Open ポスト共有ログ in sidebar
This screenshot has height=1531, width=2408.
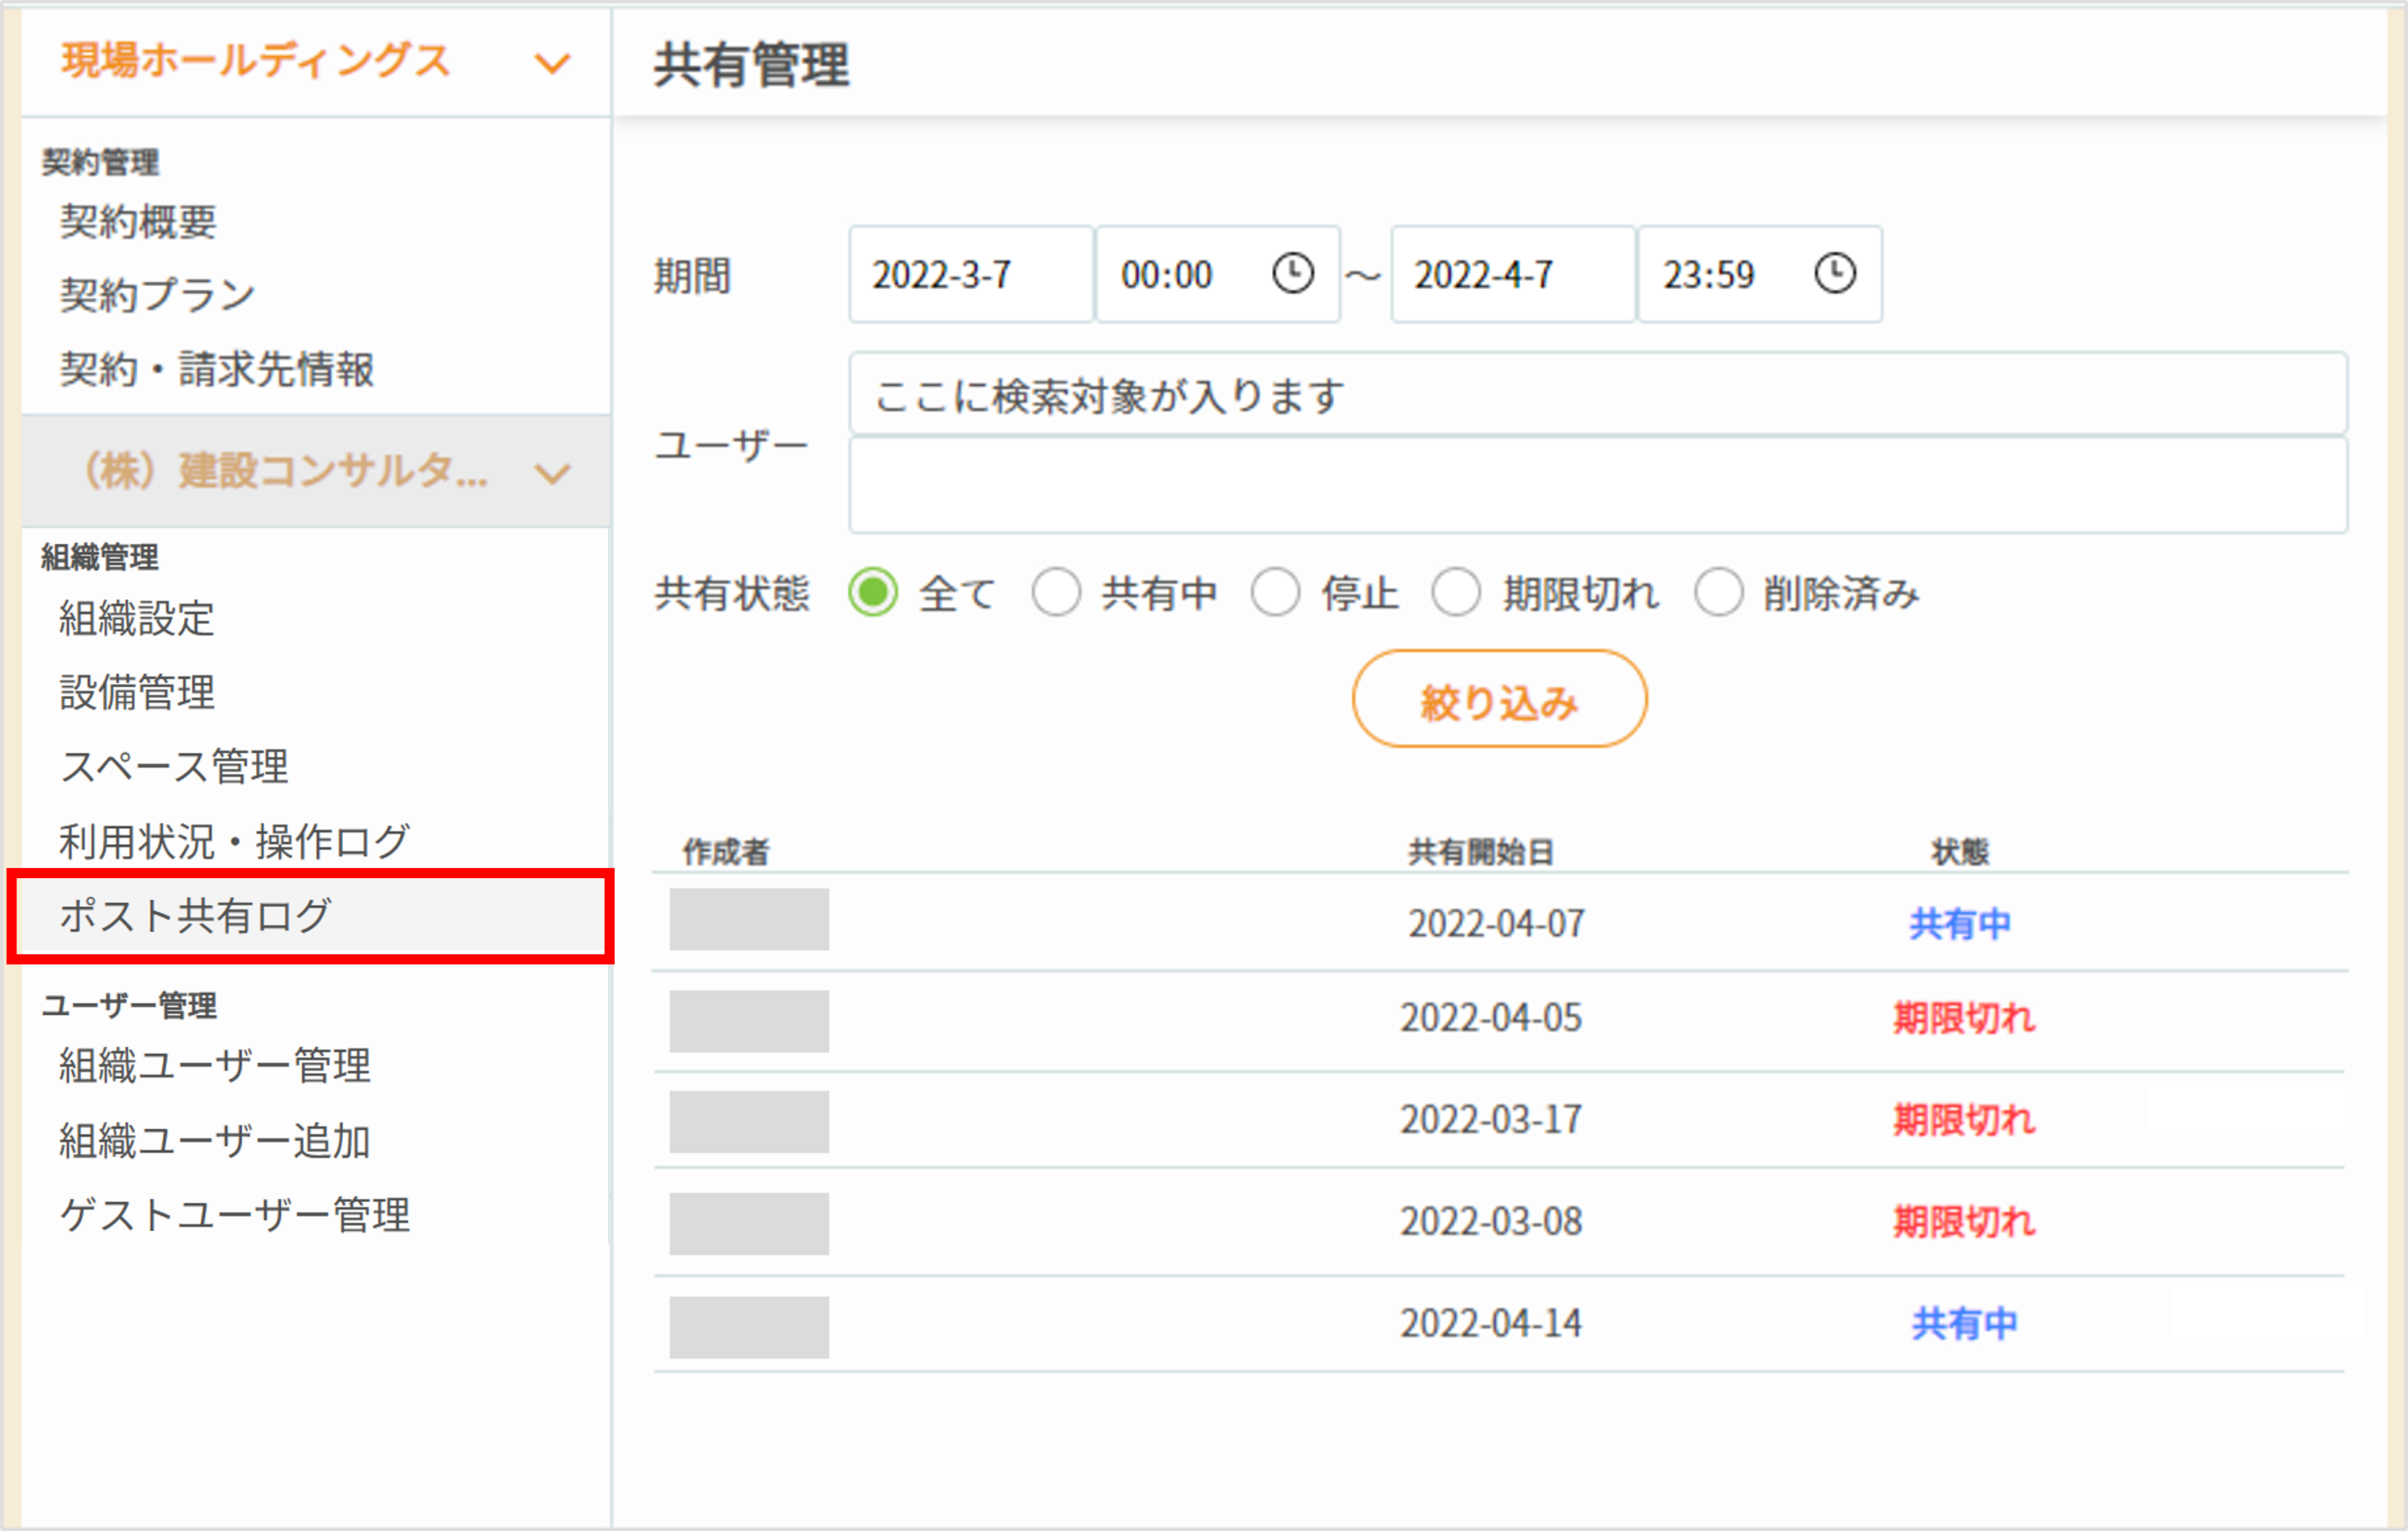click(311, 917)
